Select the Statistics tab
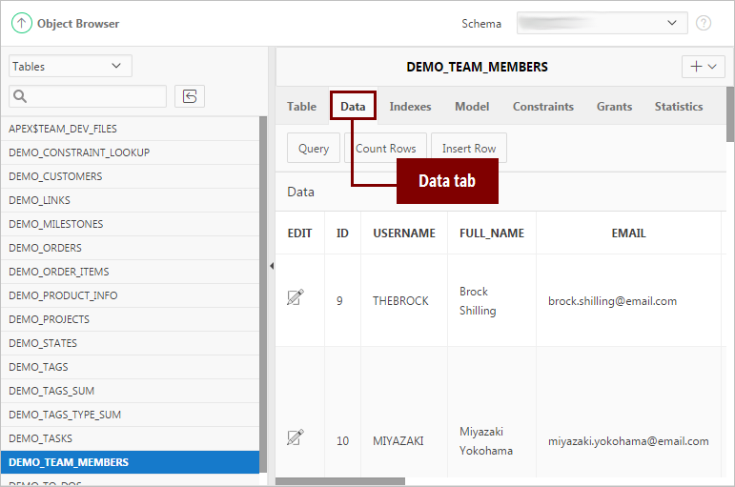 click(x=678, y=107)
